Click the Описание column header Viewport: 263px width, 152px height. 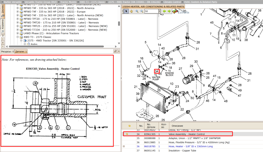tap(177, 126)
